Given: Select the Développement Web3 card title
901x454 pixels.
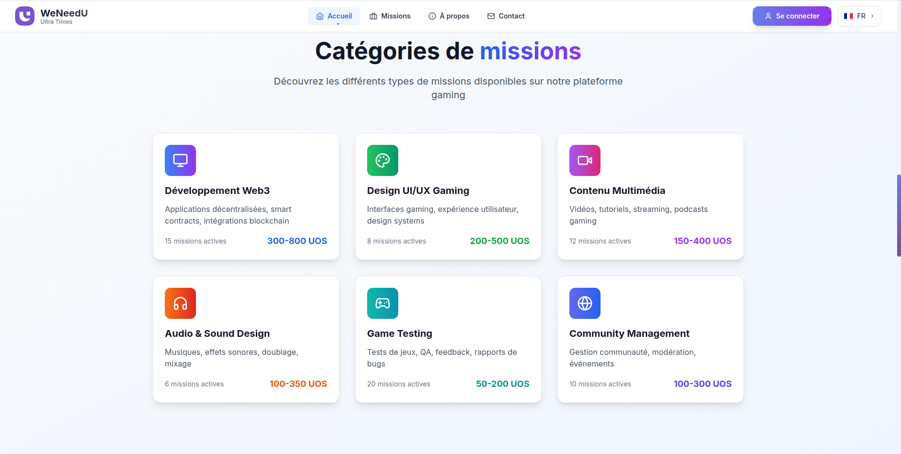Looking at the screenshot, I should 217,191.
